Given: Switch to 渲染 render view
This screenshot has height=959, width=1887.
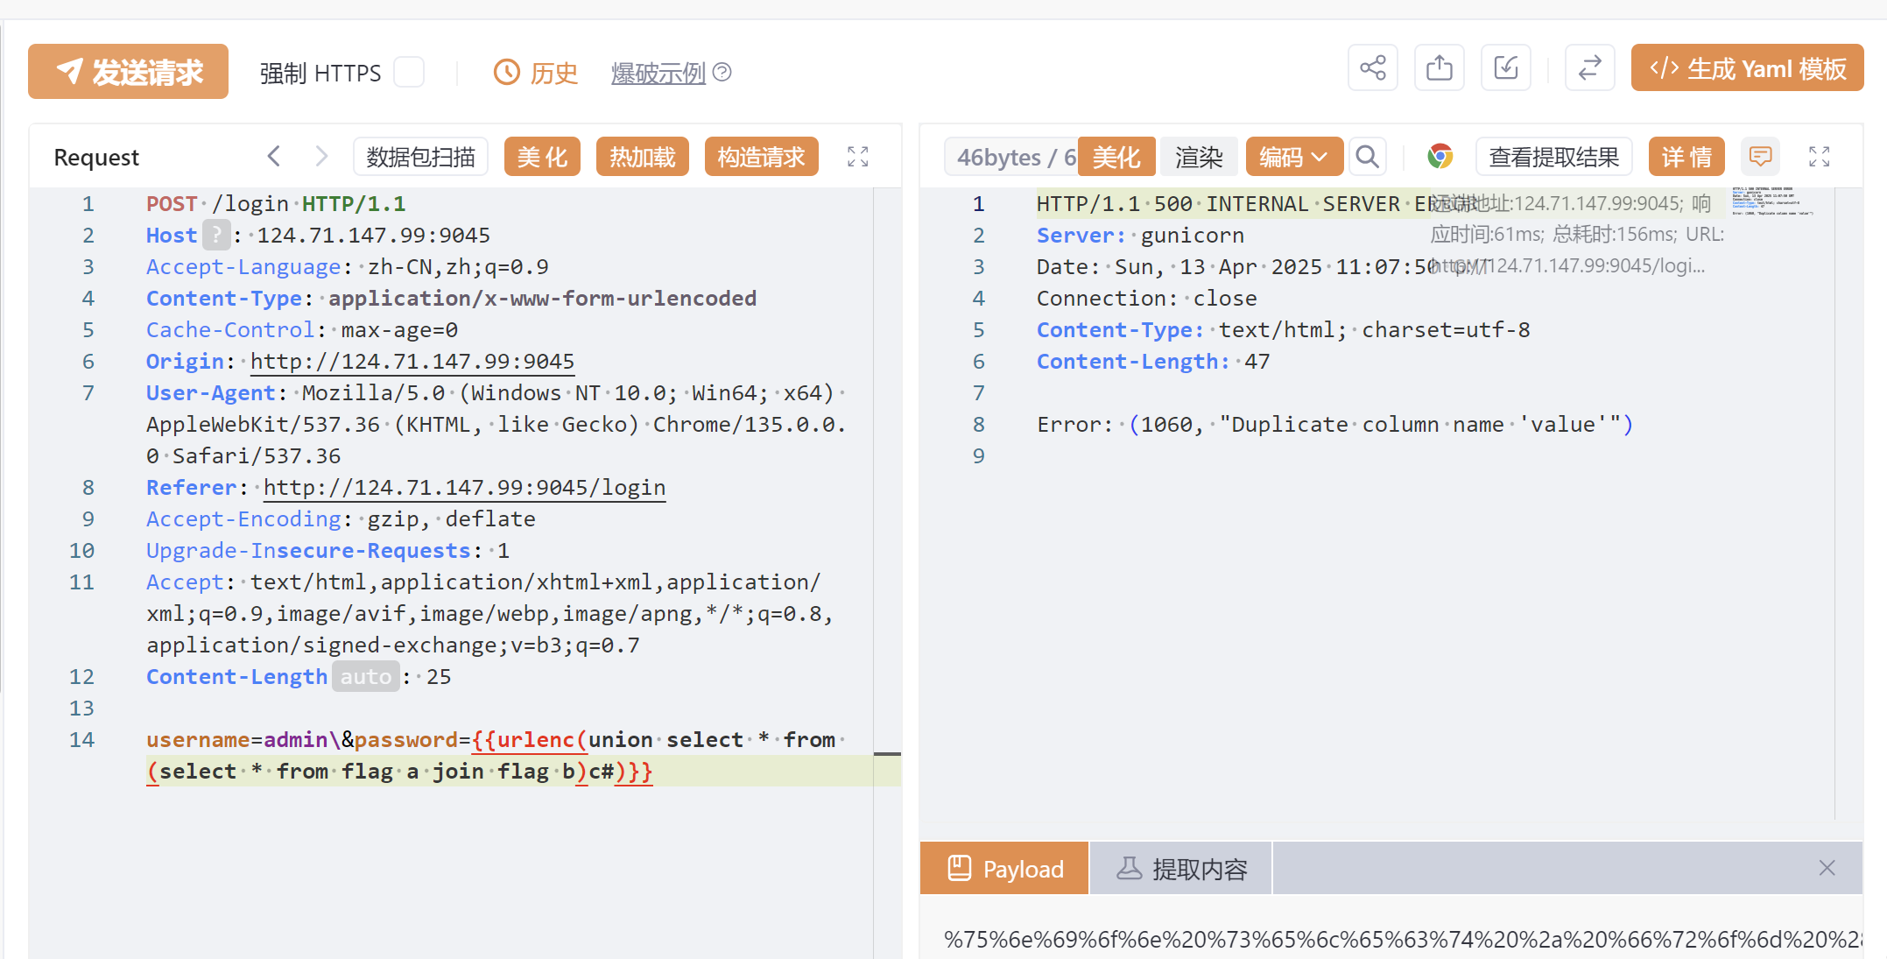Looking at the screenshot, I should (1199, 157).
